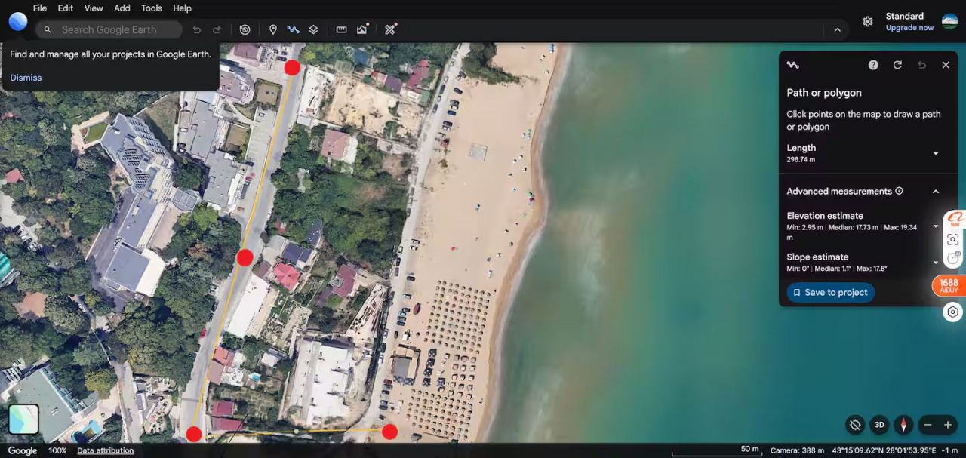
Task: Select the draw path or polygon tool
Action: point(293,29)
